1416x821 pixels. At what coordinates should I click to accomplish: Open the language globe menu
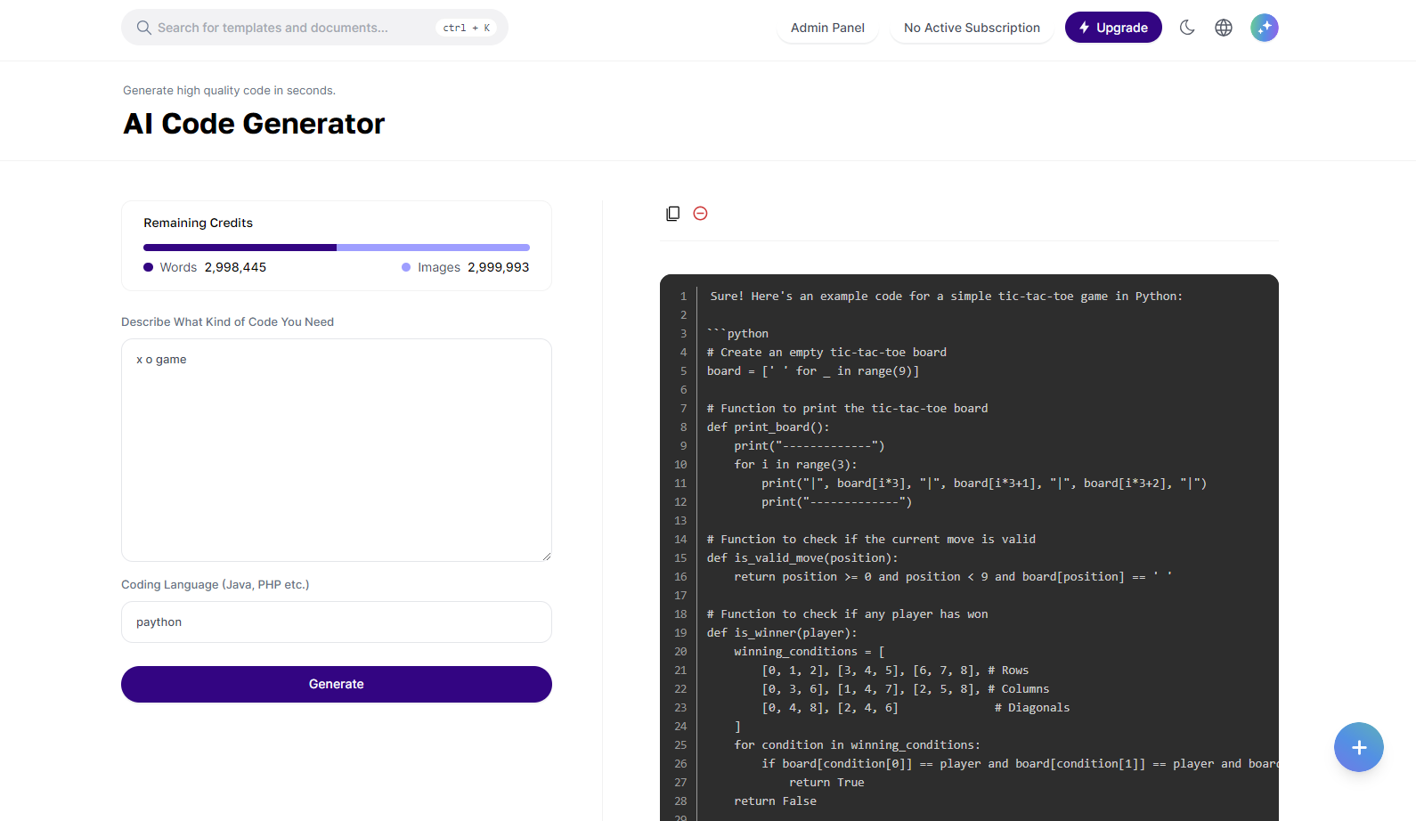(1224, 28)
